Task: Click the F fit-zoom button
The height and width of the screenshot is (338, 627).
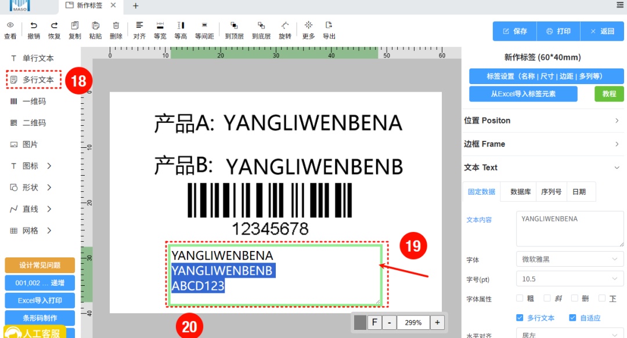Action: (374, 322)
